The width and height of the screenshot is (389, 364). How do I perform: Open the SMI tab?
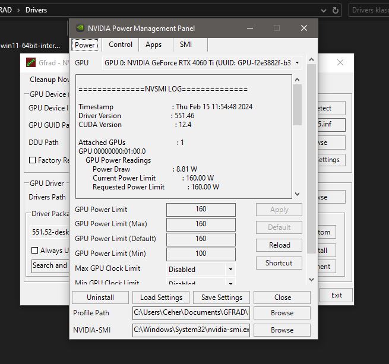[186, 45]
